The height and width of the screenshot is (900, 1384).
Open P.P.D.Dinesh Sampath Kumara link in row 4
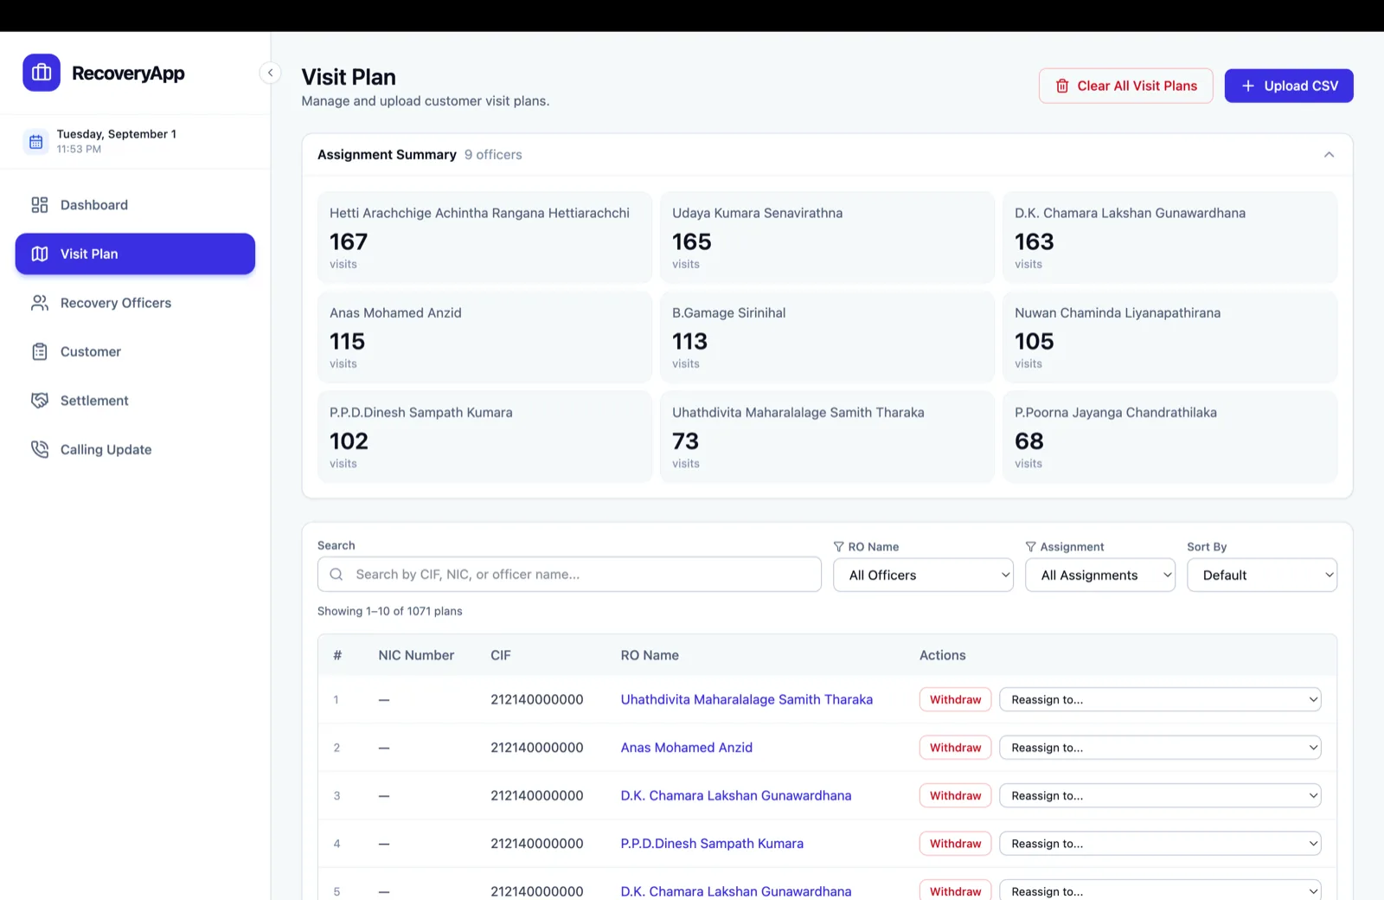712,844
